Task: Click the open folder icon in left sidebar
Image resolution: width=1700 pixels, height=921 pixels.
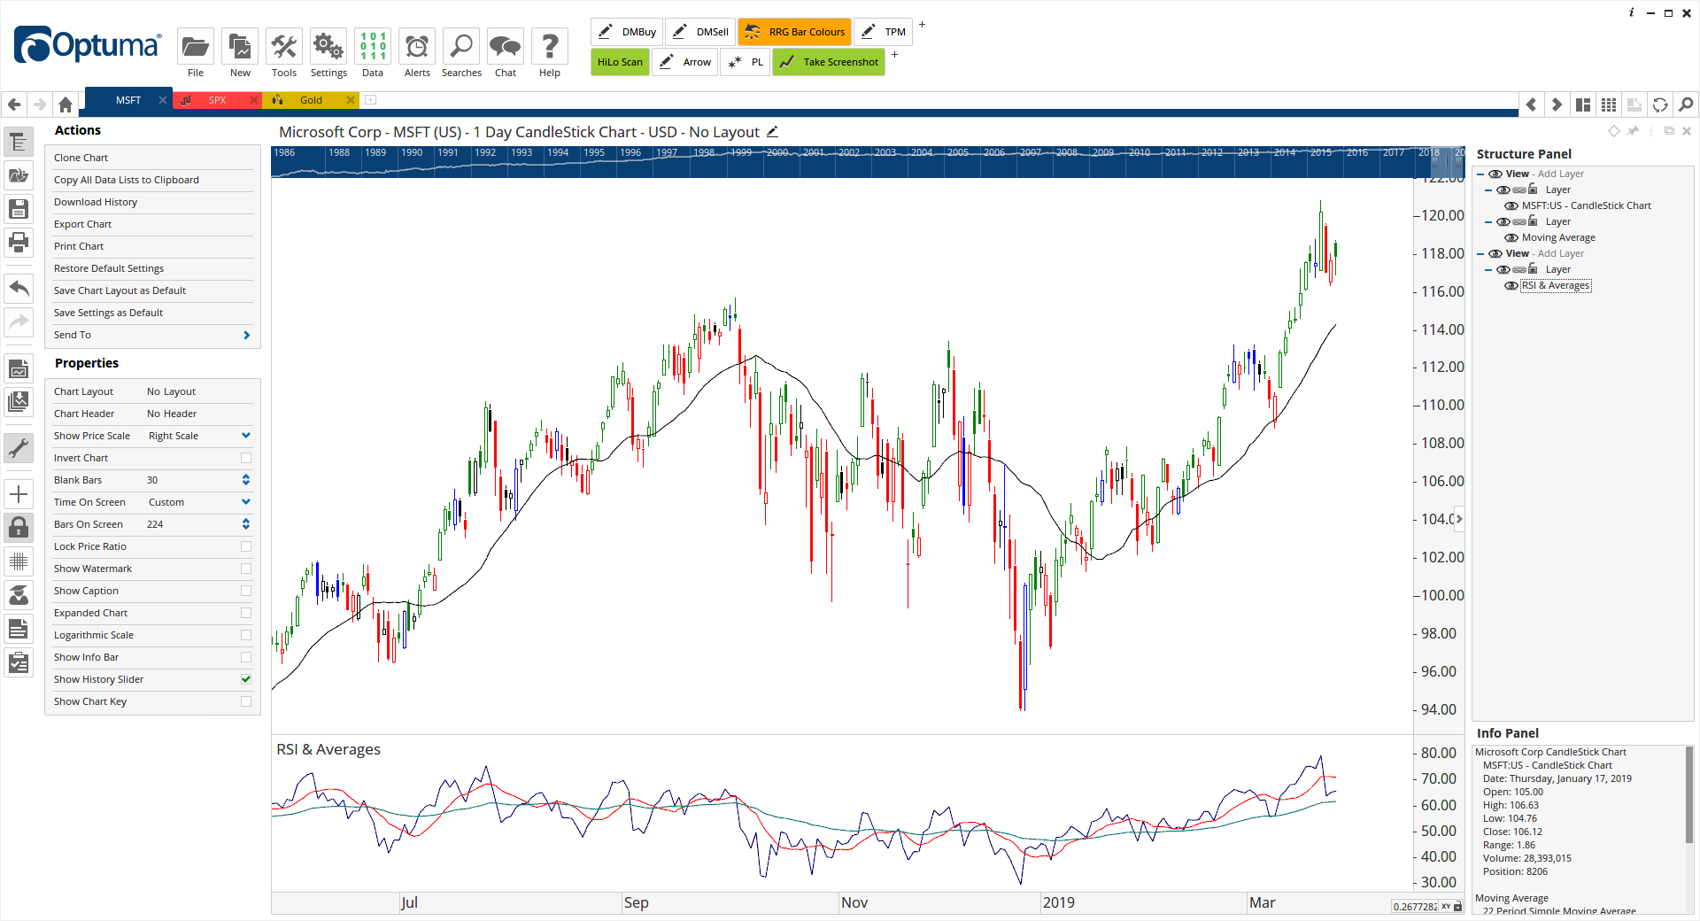Action: click(x=19, y=175)
